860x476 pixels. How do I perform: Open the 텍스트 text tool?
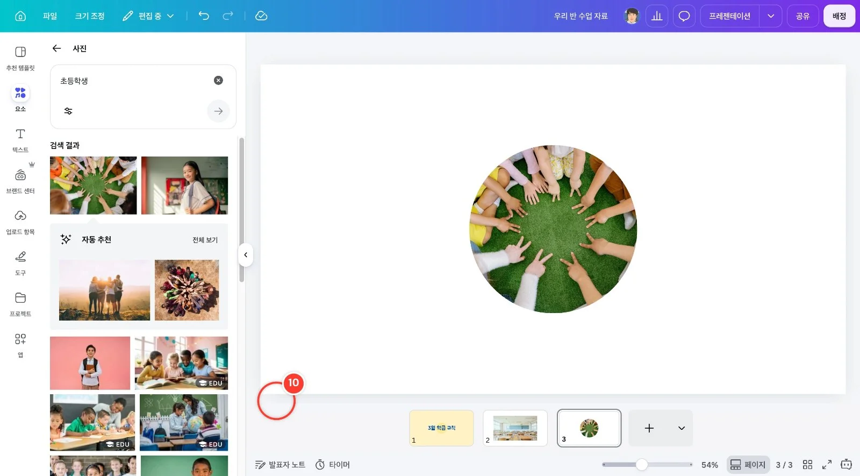tap(20, 140)
